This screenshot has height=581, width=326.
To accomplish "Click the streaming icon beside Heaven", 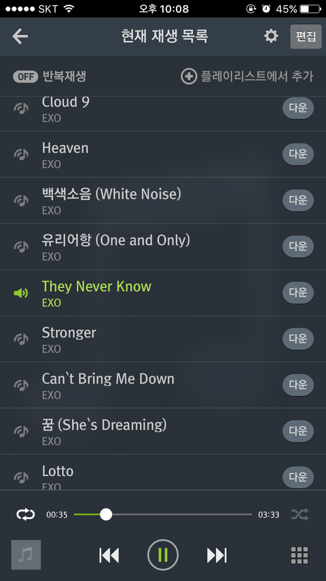I will [x=21, y=154].
